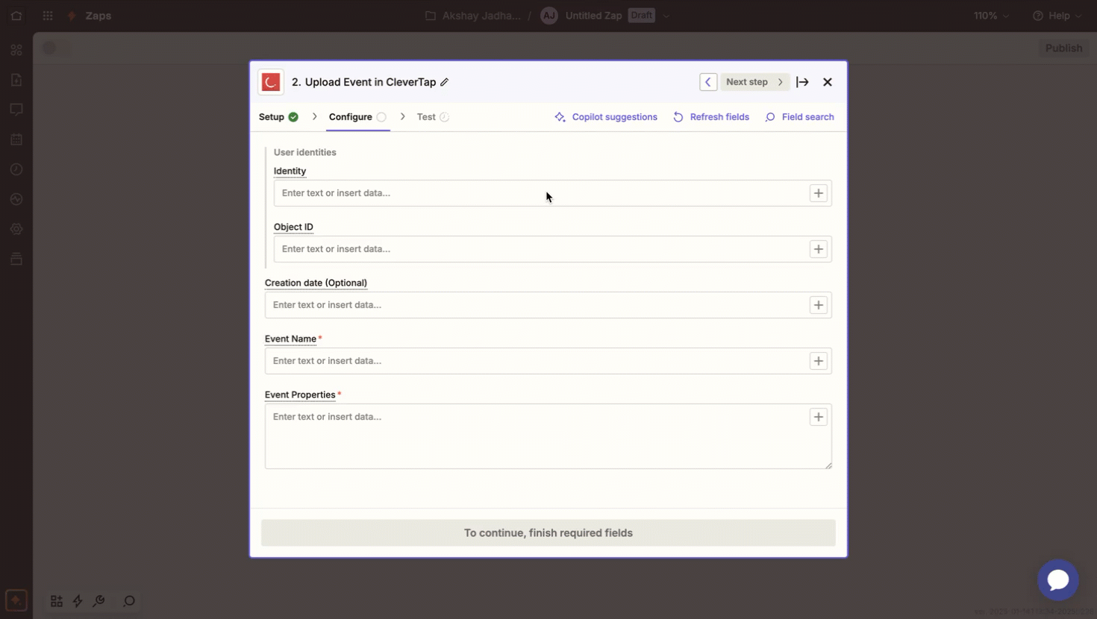Click the Copilot icon at bottom-left sidebar
This screenshot has width=1097, height=619.
pyautogui.click(x=16, y=600)
